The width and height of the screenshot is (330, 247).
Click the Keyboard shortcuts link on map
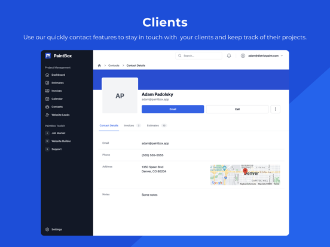coord(248,184)
